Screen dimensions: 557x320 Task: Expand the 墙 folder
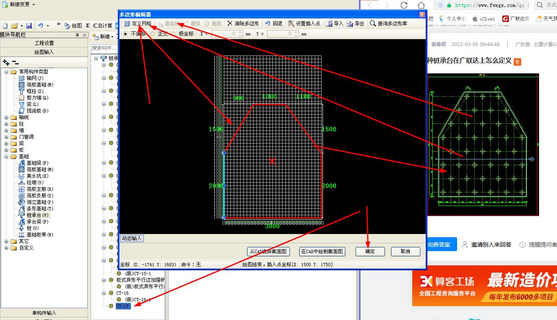point(7,130)
